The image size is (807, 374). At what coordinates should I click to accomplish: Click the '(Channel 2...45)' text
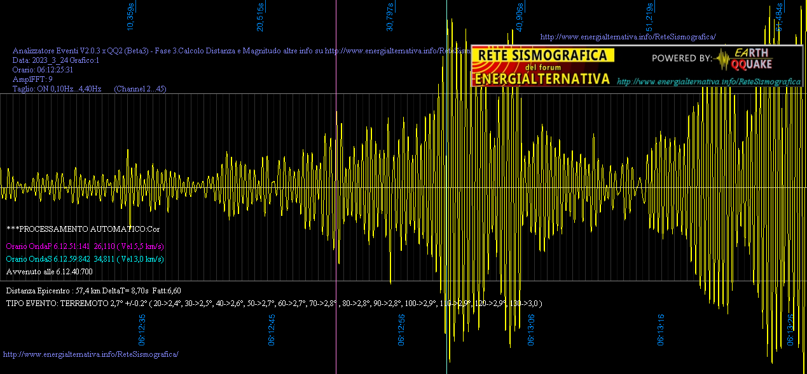click(140, 89)
